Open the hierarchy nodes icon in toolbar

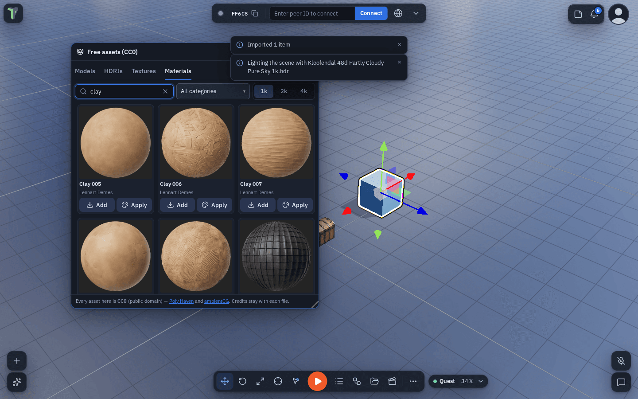tap(357, 381)
